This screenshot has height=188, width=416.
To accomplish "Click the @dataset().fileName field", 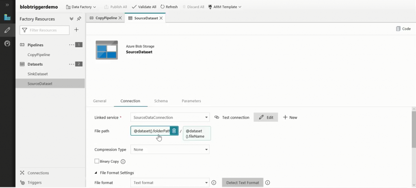I will pyautogui.click(x=197, y=133).
